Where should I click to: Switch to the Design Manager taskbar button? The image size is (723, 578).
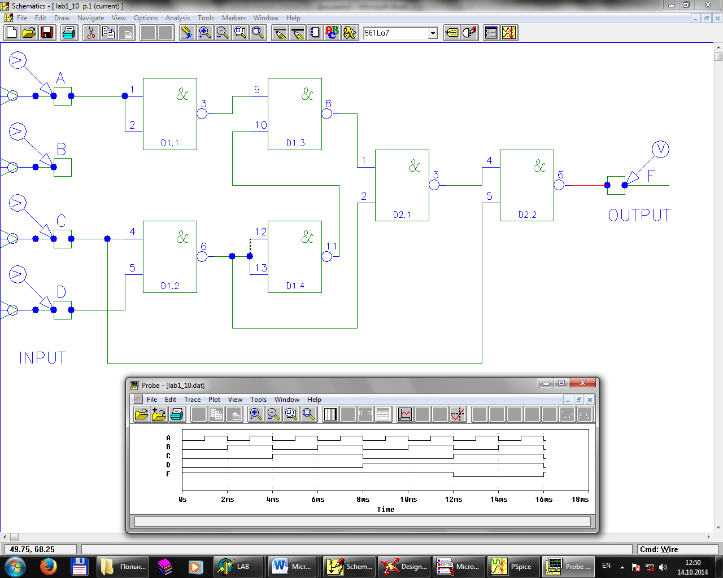coord(404,566)
